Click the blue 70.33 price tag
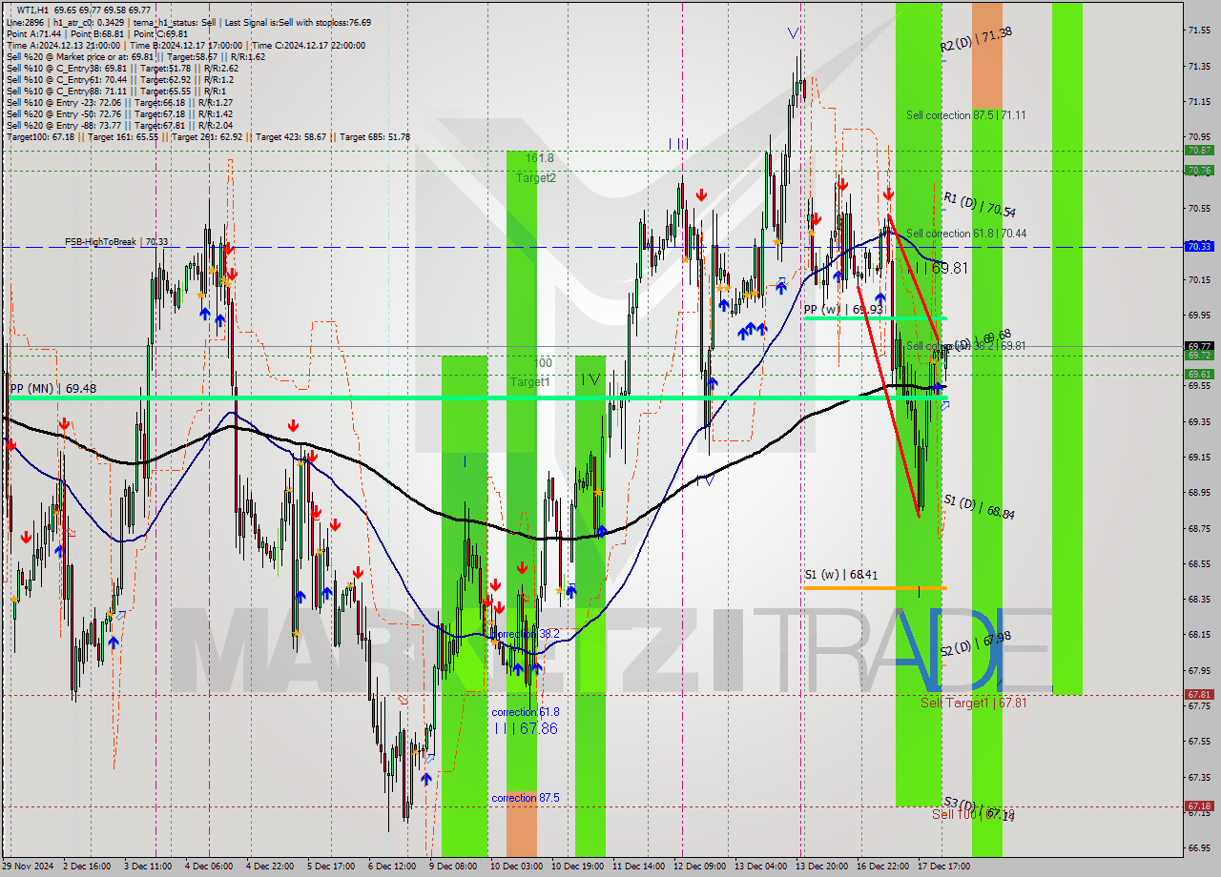 1199,246
